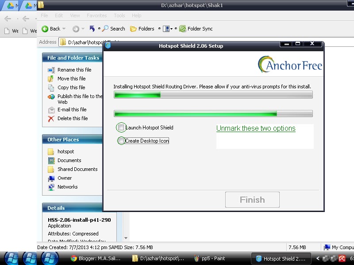Viewport: 354px width, 265px height.
Task: Switch to Blogger Chrome taskbar button
Action: (96, 258)
